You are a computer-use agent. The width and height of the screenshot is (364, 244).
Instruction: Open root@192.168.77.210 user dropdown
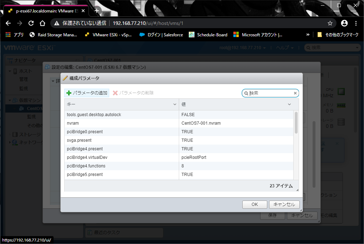pyautogui.click(x=242, y=48)
